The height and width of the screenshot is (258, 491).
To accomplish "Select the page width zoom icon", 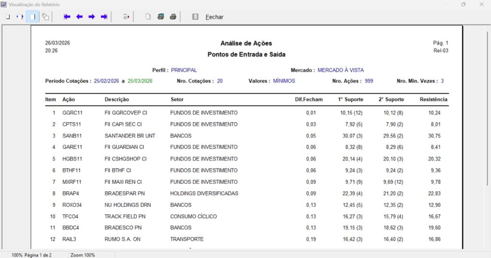I will pyautogui.click(x=20, y=17).
